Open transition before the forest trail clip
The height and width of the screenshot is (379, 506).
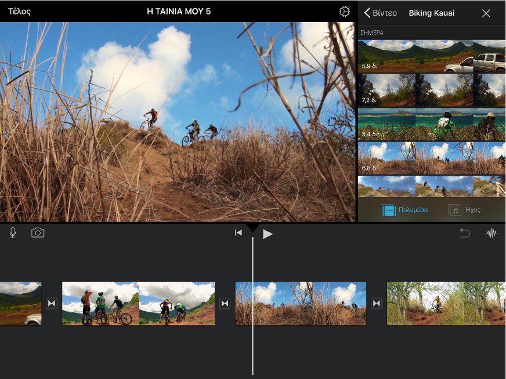(x=377, y=303)
